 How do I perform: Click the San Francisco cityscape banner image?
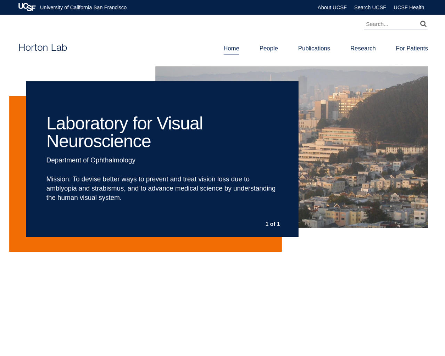click(x=363, y=147)
